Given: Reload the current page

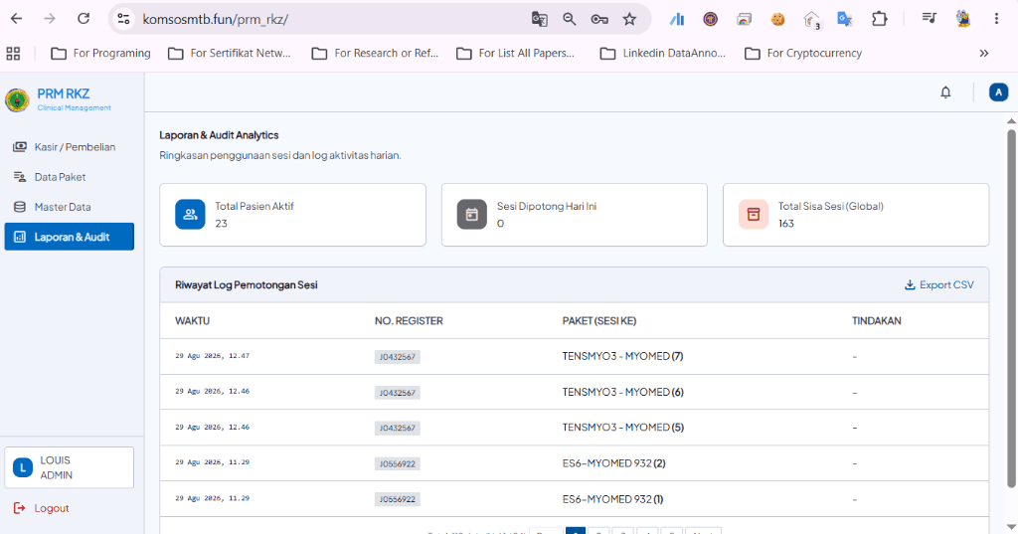Looking at the screenshot, I should point(84,19).
